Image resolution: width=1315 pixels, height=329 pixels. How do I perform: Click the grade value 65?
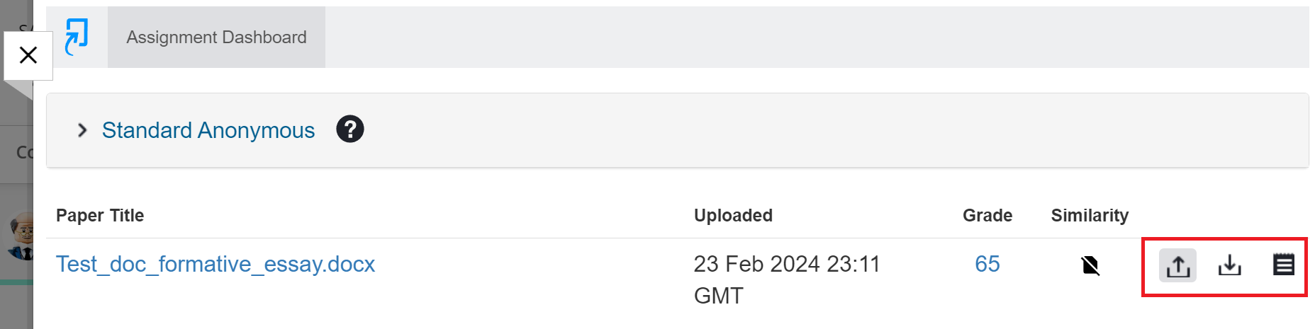(987, 264)
